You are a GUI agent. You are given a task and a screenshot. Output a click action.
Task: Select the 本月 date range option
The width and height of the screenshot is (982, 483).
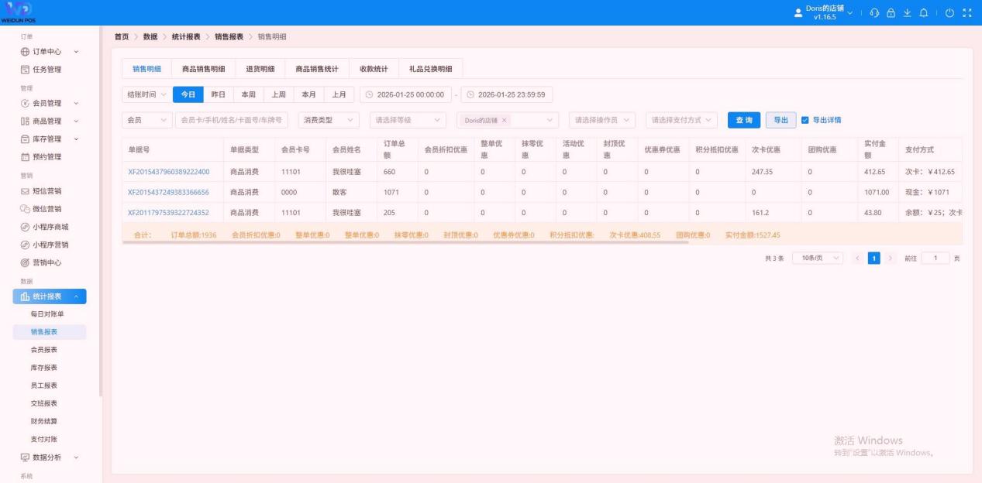pyautogui.click(x=309, y=94)
